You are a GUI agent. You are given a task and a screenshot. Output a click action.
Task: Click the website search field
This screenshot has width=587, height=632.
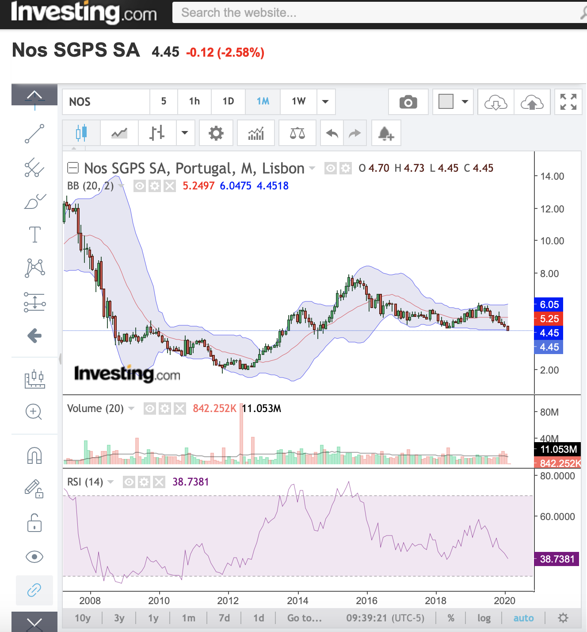tap(376, 12)
